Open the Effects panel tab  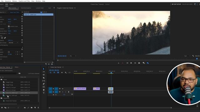coord(17,67)
